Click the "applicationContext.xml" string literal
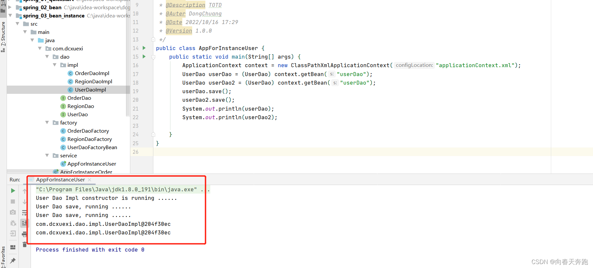 (475, 65)
